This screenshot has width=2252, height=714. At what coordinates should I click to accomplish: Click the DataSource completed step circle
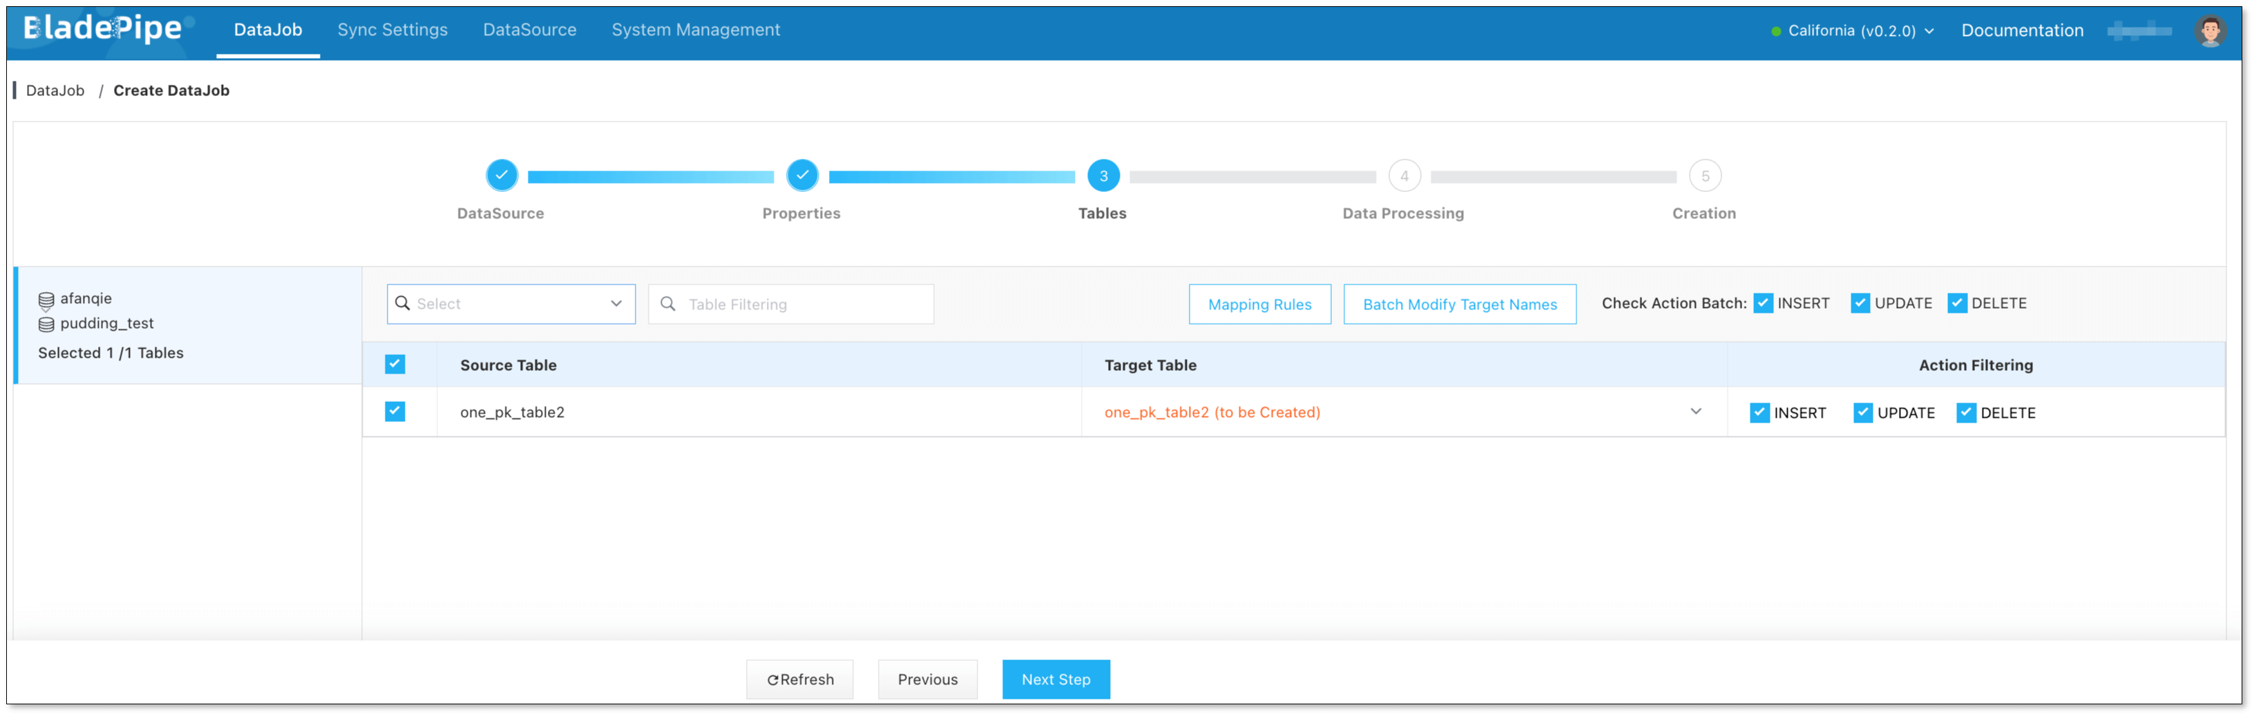pos(502,175)
